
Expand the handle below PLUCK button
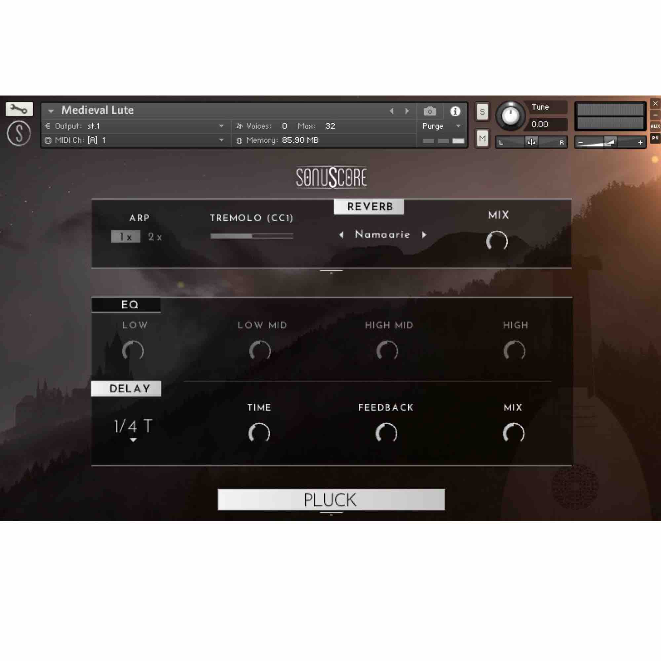point(331,513)
